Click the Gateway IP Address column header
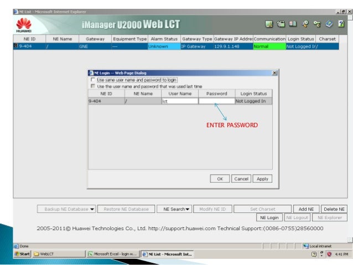This screenshot has height=265, width=353. pos(233,39)
